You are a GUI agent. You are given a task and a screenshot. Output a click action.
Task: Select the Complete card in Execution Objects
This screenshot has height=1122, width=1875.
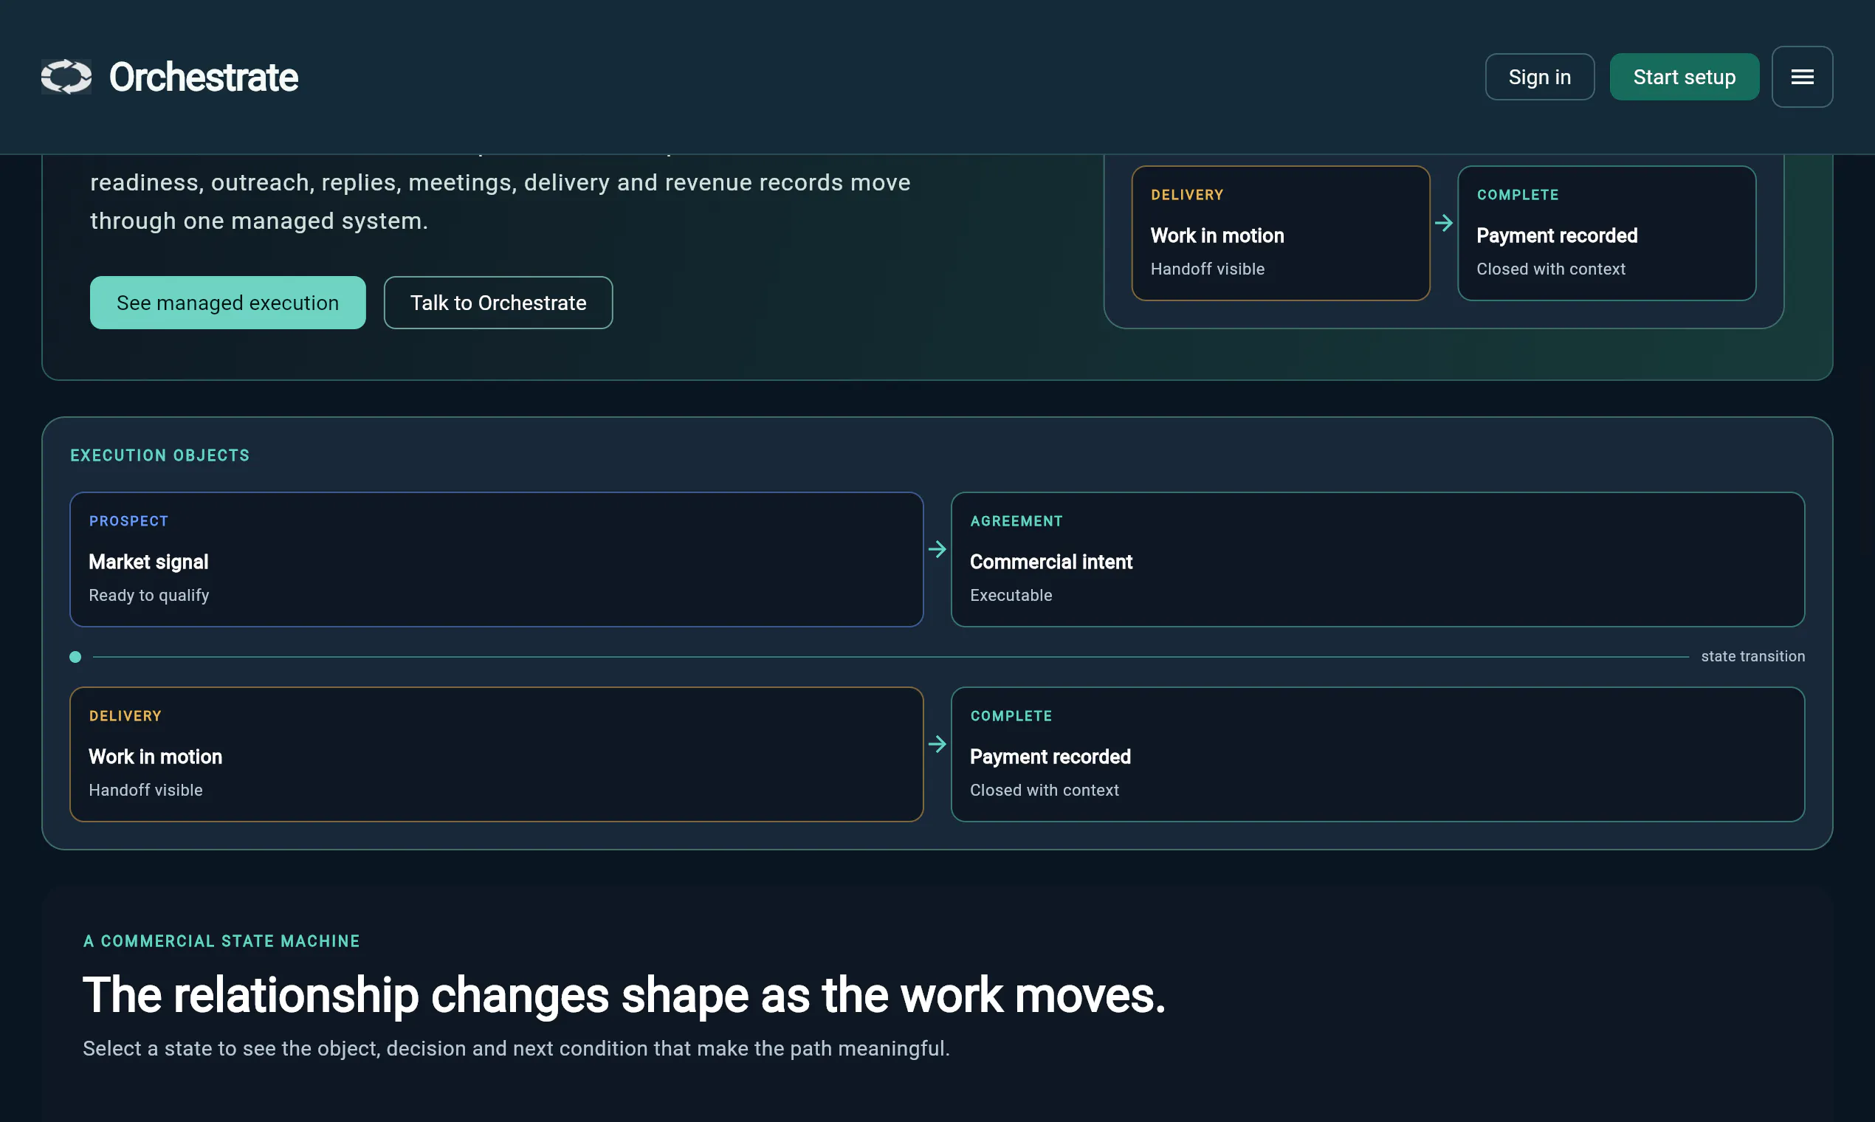[1377, 754]
